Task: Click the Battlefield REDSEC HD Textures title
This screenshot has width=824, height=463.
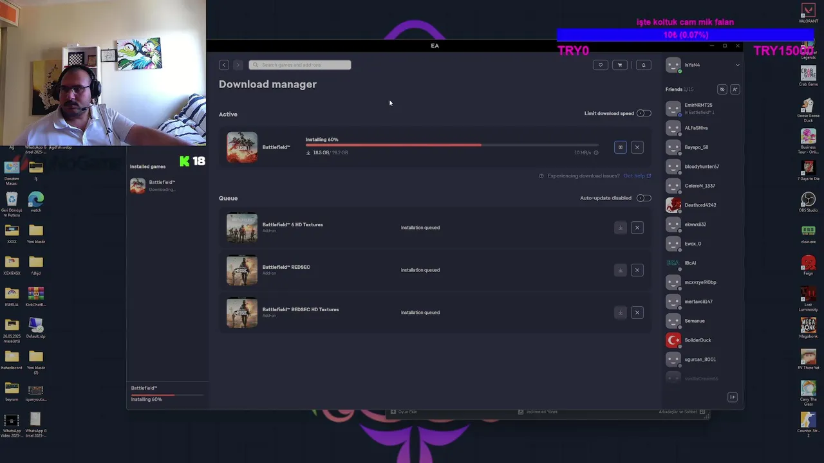Action: (x=301, y=309)
